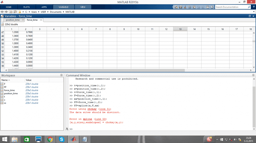Screen dimensions: 256x143
Task: Open Skype from the taskbar
Action: [x=61, y=139]
